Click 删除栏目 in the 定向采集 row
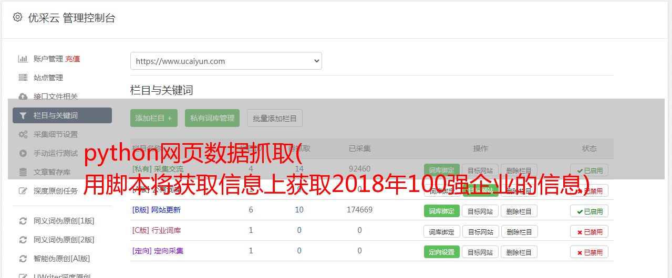672x278 pixels. (519, 252)
